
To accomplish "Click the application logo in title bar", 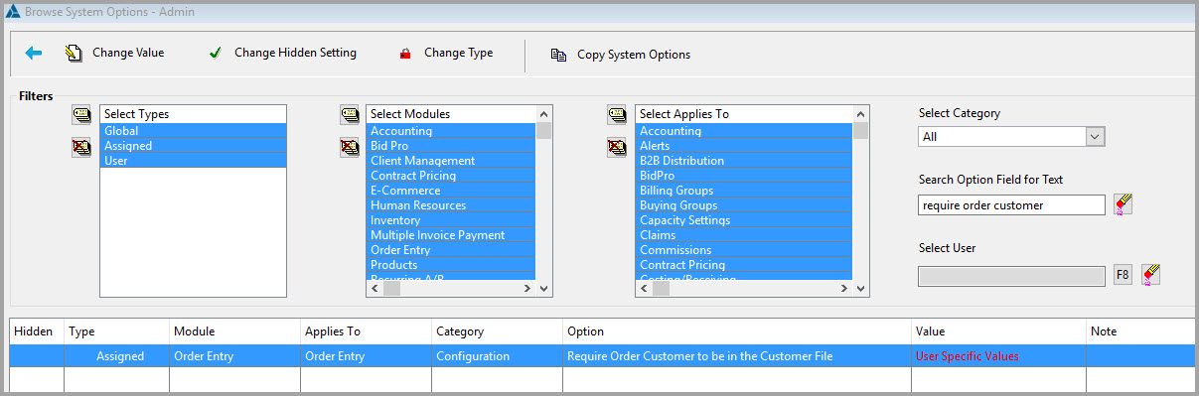I will point(11,12).
